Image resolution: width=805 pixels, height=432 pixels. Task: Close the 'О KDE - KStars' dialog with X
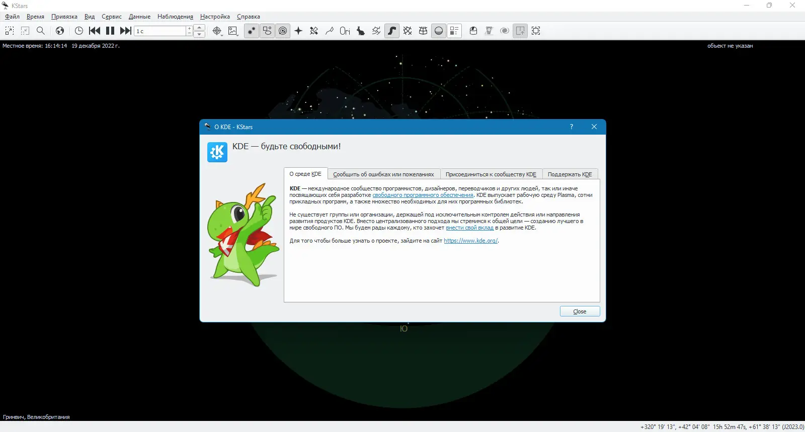click(x=594, y=127)
